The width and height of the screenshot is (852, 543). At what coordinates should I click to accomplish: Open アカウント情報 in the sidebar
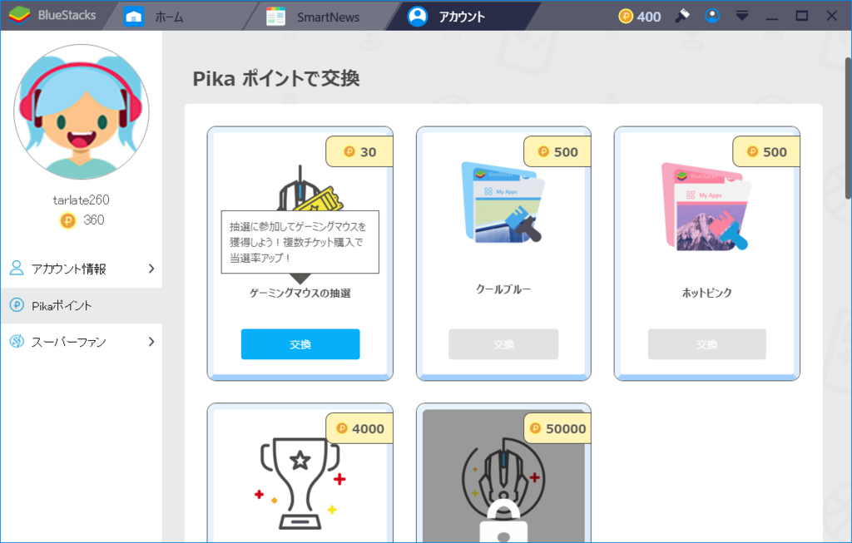(82, 269)
